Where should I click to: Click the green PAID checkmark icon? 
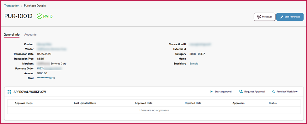coord(40,16)
